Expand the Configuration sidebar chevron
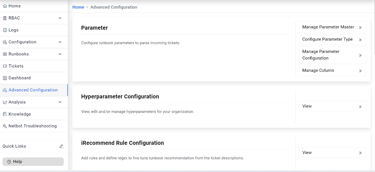 point(60,42)
